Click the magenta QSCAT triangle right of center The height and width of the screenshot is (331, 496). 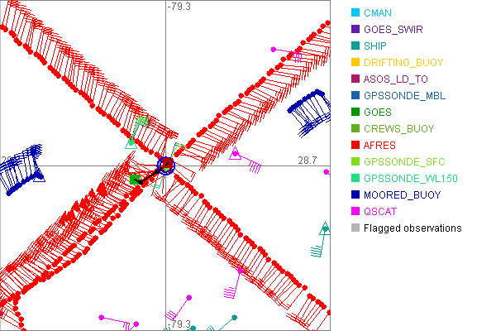[x=235, y=155]
